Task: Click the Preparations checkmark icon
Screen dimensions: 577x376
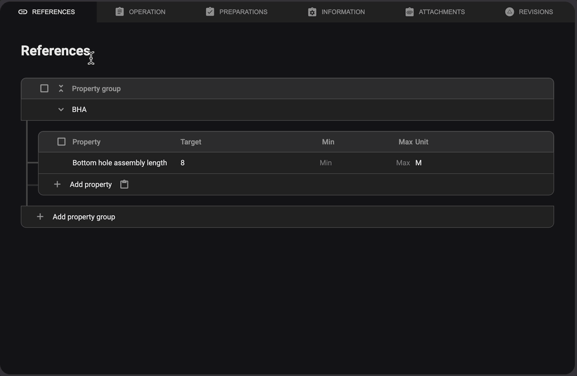Action: click(210, 11)
